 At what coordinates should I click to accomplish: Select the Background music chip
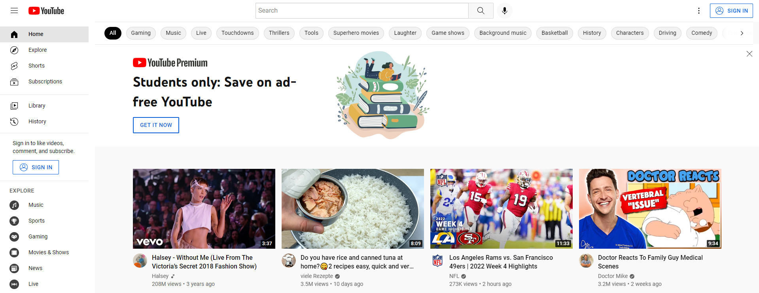503,33
